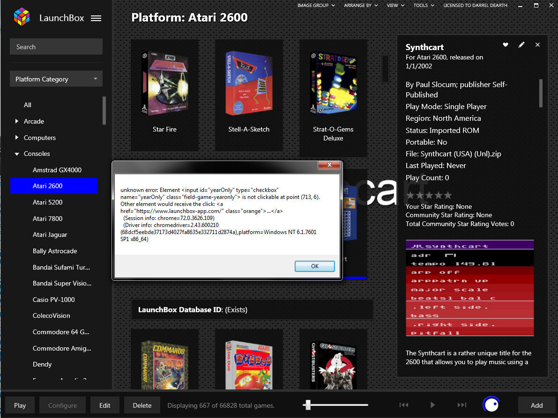Open the Arrange By menu
The width and height of the screenshot is (558, 418).
(361, 5)
